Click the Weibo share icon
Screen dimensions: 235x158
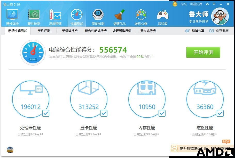click(x=187, y=31)
